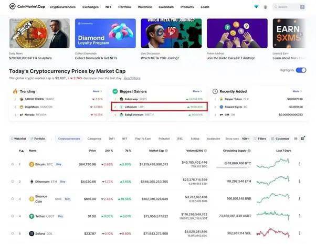Viewport: 316px width, 244px height.
Task: Click the Circulating Supply info icon
Action: coord(249,151)
